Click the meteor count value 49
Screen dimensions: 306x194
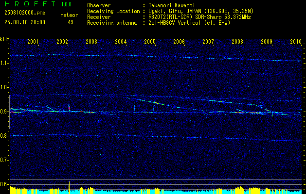point(71,22)
